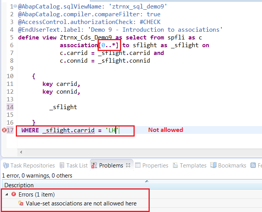Click the '1 error, 0 warnings, 0 others' summary
Image resolution: width=262 pixels, height=212 pixels.
click(37, 176)
